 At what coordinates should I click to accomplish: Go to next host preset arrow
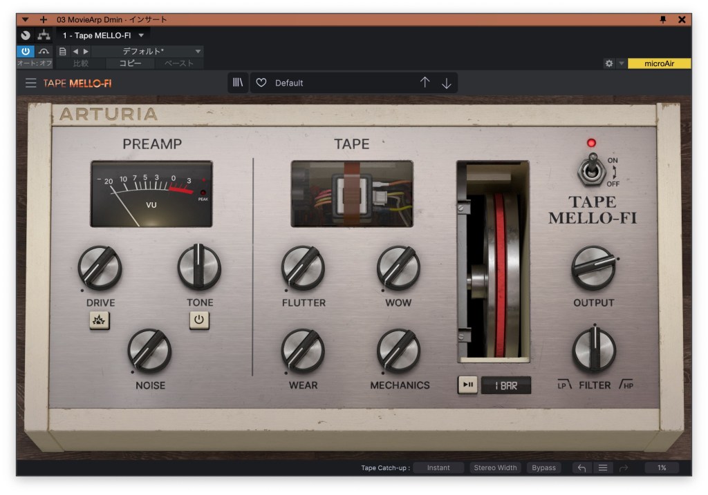pos(86,51)
